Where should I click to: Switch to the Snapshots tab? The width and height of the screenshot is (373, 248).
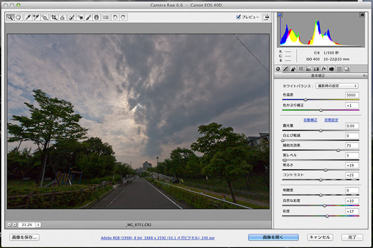coord(346,69)
